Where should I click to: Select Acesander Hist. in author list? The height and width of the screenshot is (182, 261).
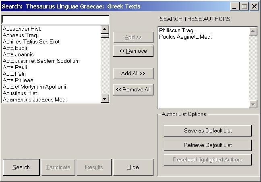(51, 29)
